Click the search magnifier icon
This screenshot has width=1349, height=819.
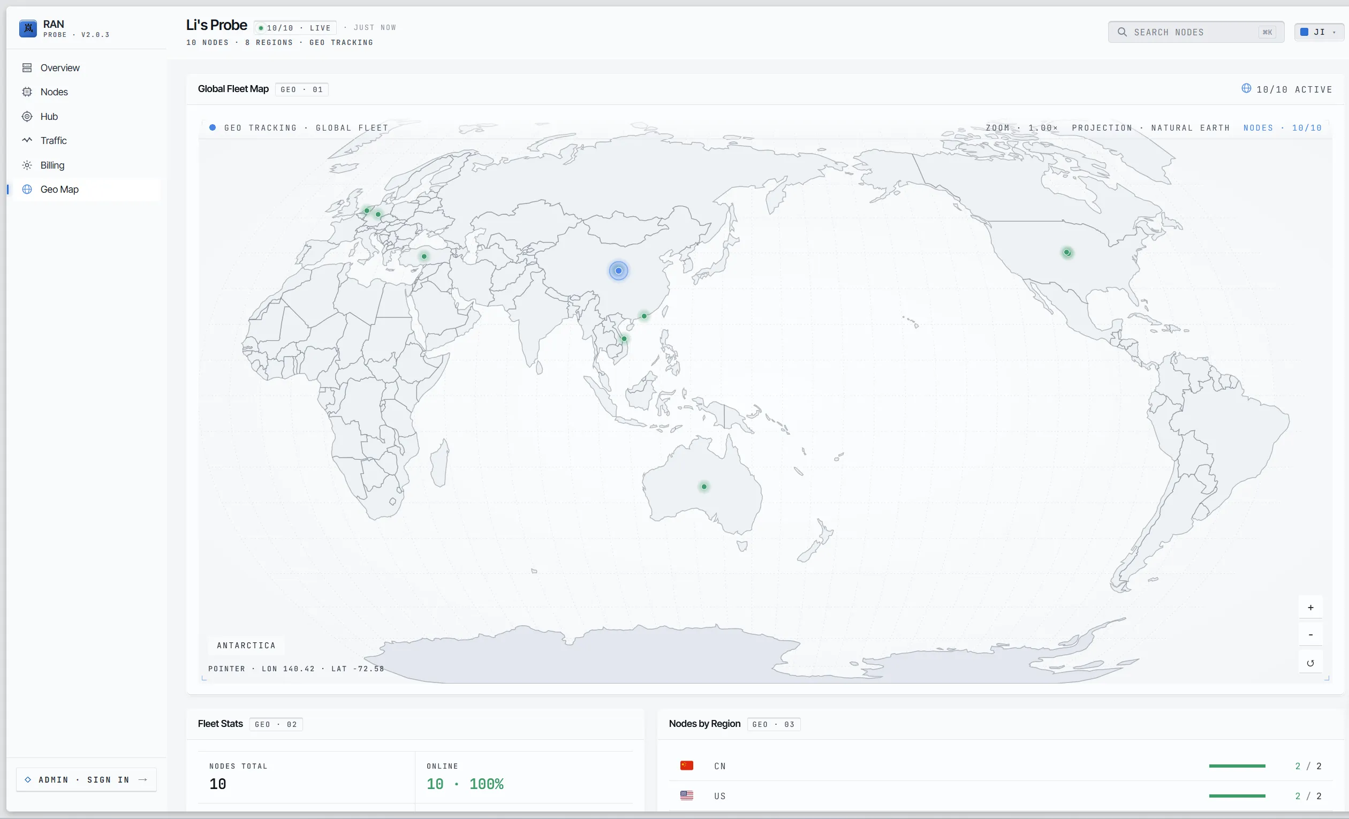1123,32
